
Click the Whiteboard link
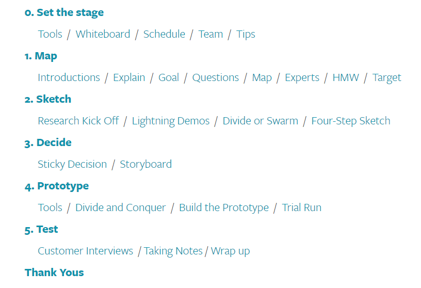tap(103, 34)
